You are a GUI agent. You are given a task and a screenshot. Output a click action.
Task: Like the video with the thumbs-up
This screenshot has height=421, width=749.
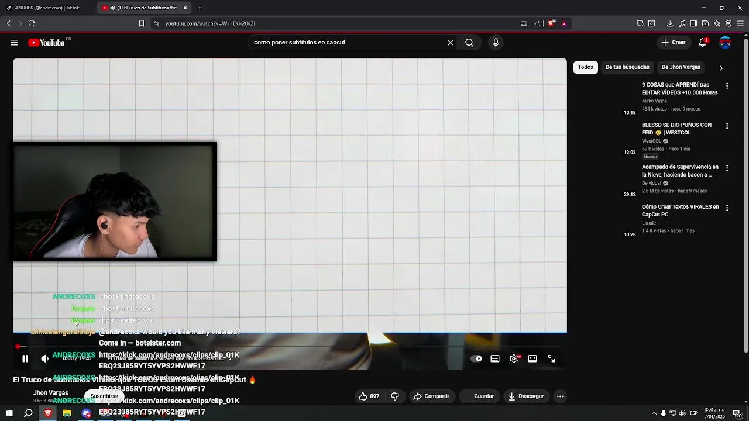369,396
